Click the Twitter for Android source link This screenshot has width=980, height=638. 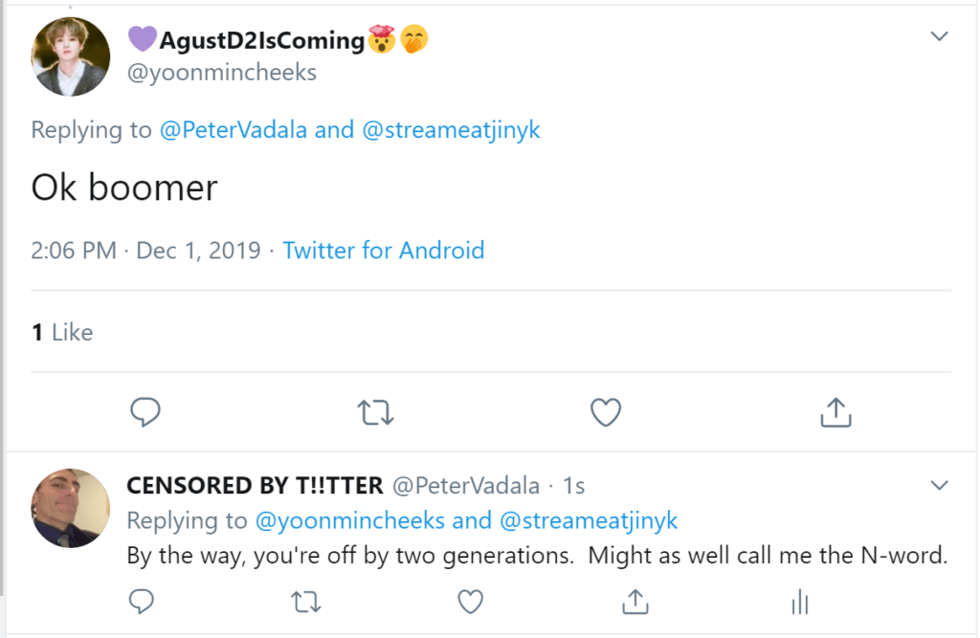click(384, 251)
